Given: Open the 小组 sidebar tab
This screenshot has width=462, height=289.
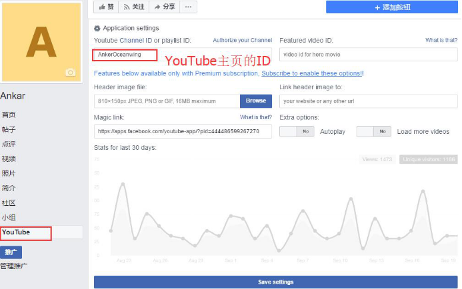Looking at the screenshot, I should (9, 218).
